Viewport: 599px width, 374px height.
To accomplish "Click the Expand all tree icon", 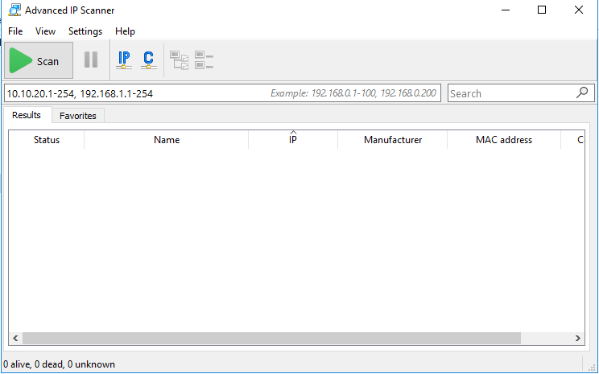I will [x=180, y=60].
